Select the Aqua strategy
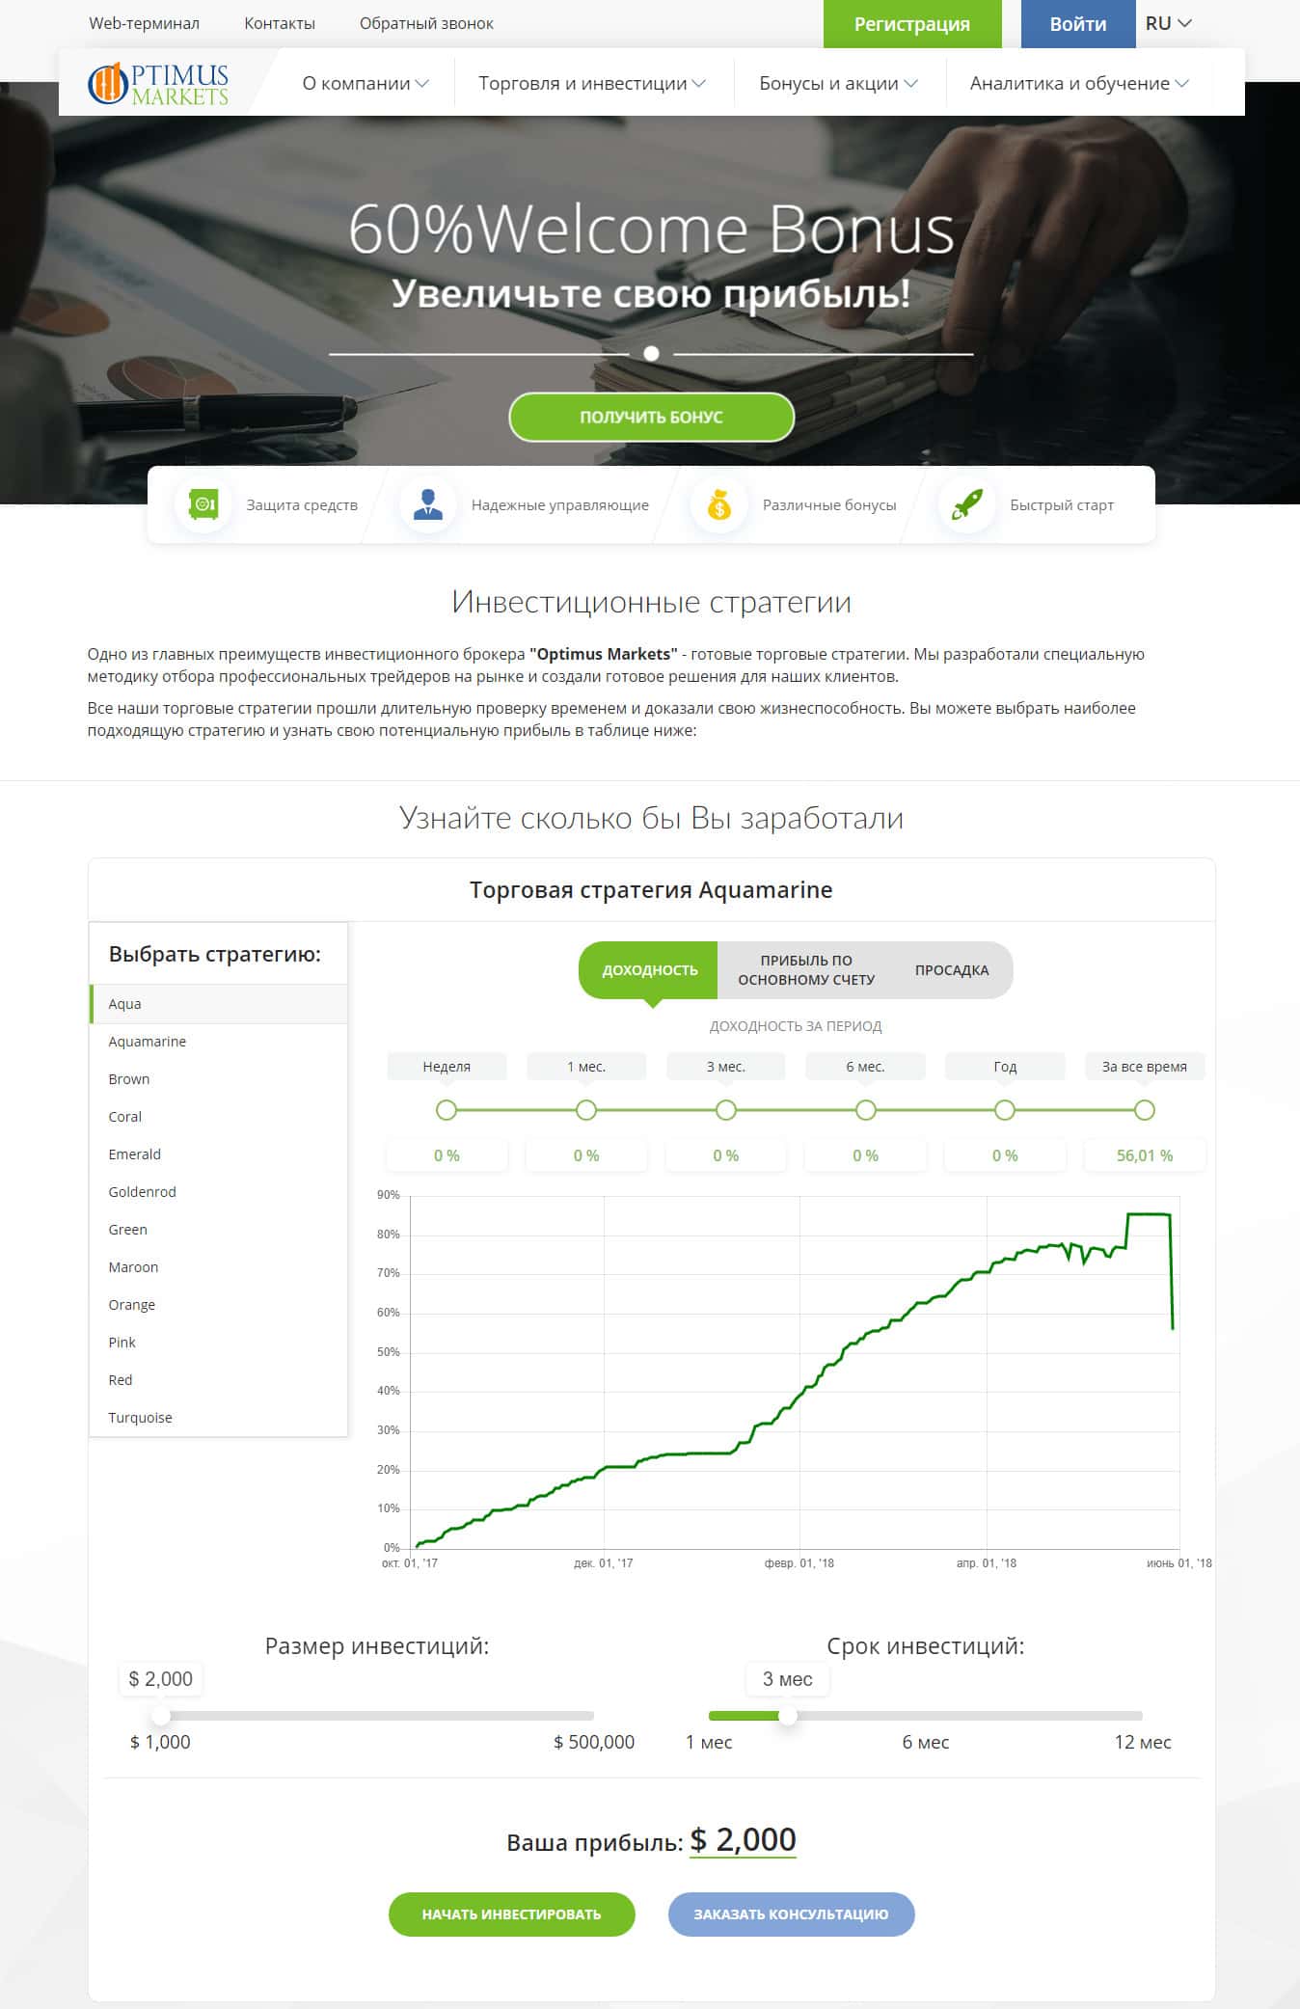 pos(218,1004)
